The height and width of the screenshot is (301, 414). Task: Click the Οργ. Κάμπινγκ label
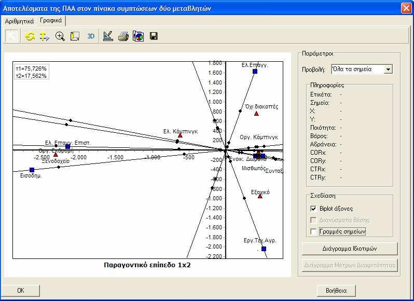(x=259, y=138)
